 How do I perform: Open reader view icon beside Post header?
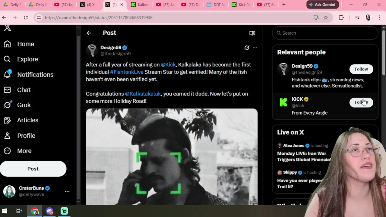pos(252,33)
